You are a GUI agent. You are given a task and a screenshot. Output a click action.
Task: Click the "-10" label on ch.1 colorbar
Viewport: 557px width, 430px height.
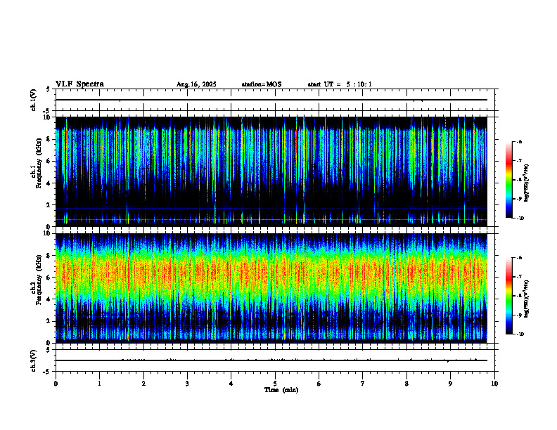(x=520, y=219)
